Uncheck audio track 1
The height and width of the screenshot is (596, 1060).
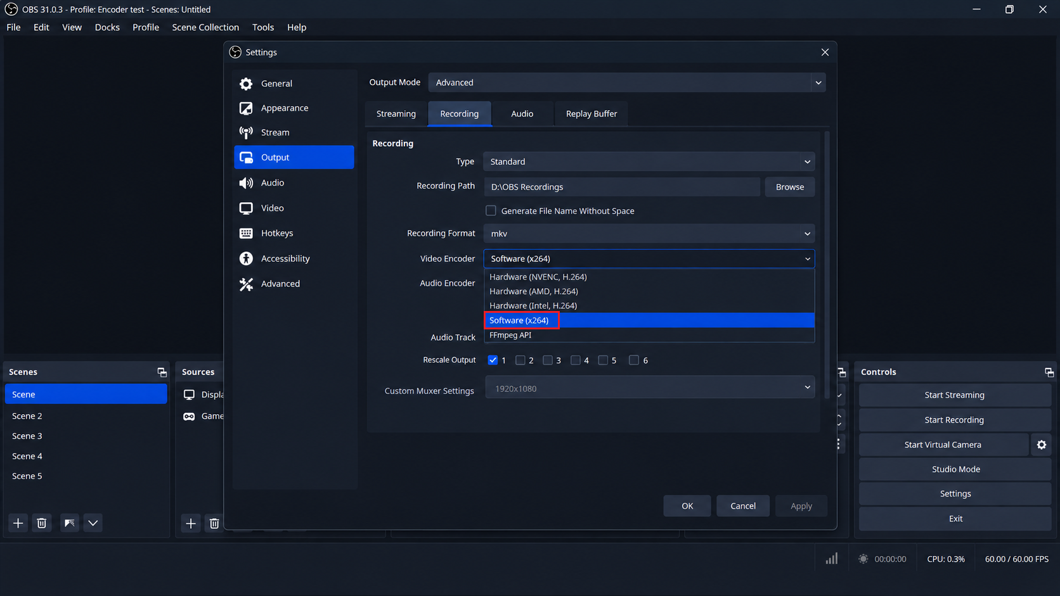pyautogui.click(x=493, y=360)
